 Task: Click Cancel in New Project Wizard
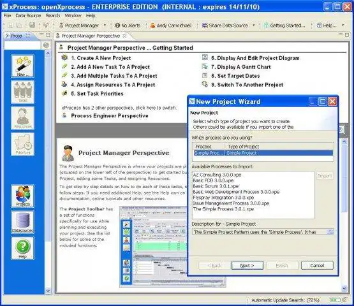[x=317, y=265]
